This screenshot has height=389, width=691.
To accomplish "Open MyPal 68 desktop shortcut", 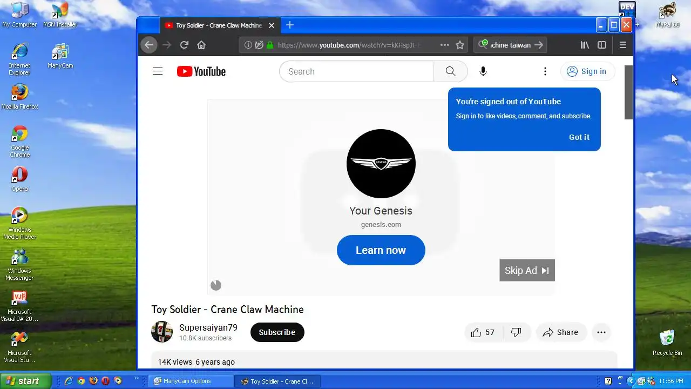I will pos(668,15).
